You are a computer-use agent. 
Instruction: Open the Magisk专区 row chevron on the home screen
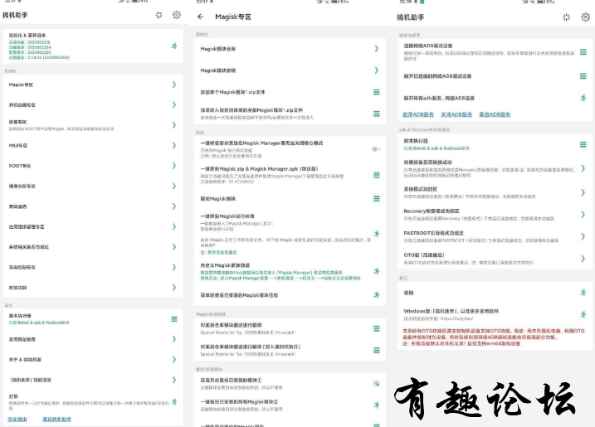(174, 85)
